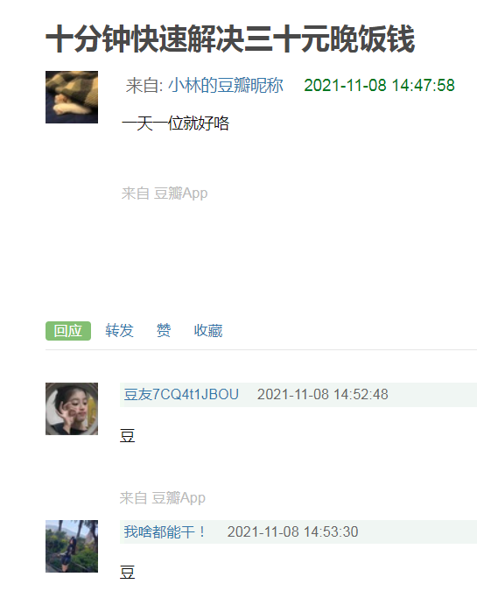This screenshot has width=477, height=598.
Task: Click second comment text 豆 by 我啥都能干！
Action: [128, 573]
